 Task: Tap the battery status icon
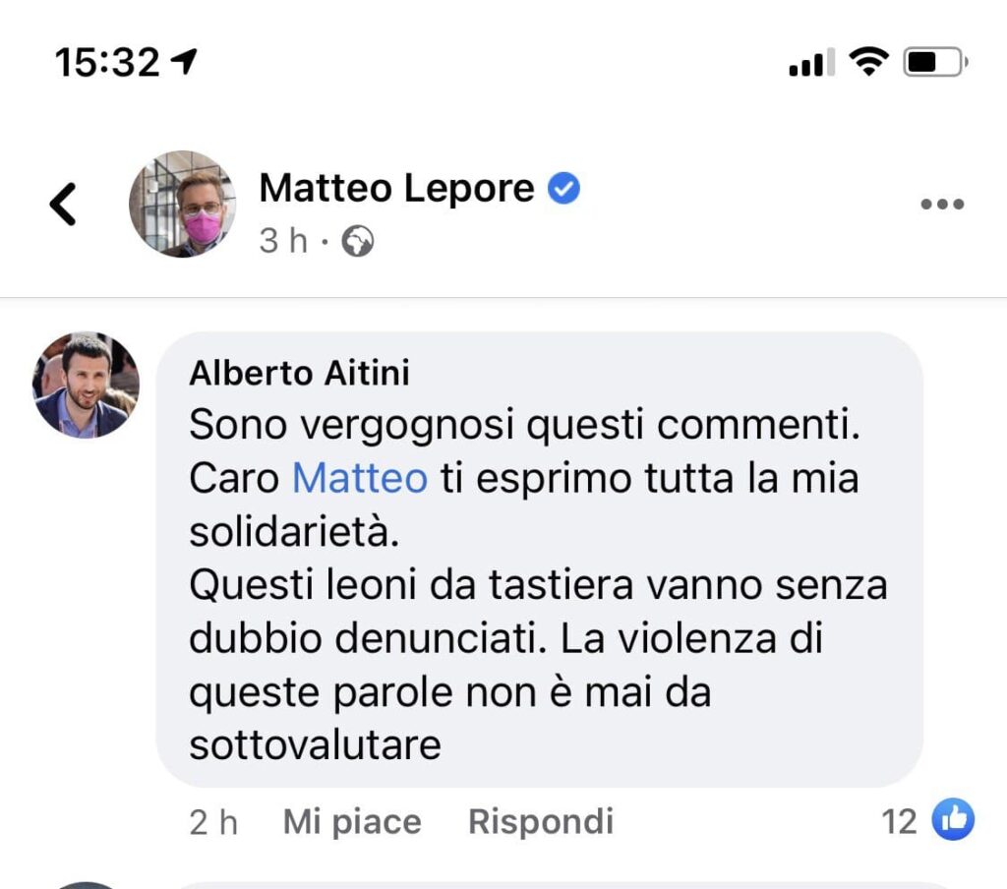935,63
